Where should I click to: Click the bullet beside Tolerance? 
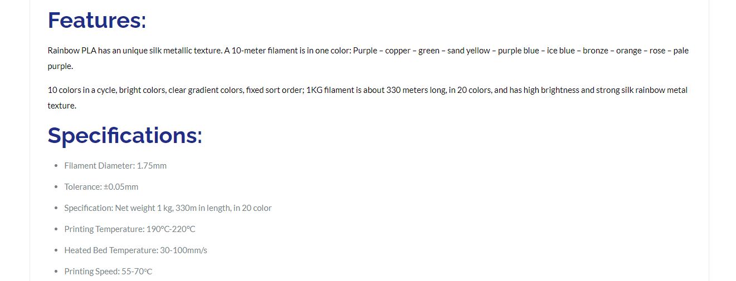(56, 187)
